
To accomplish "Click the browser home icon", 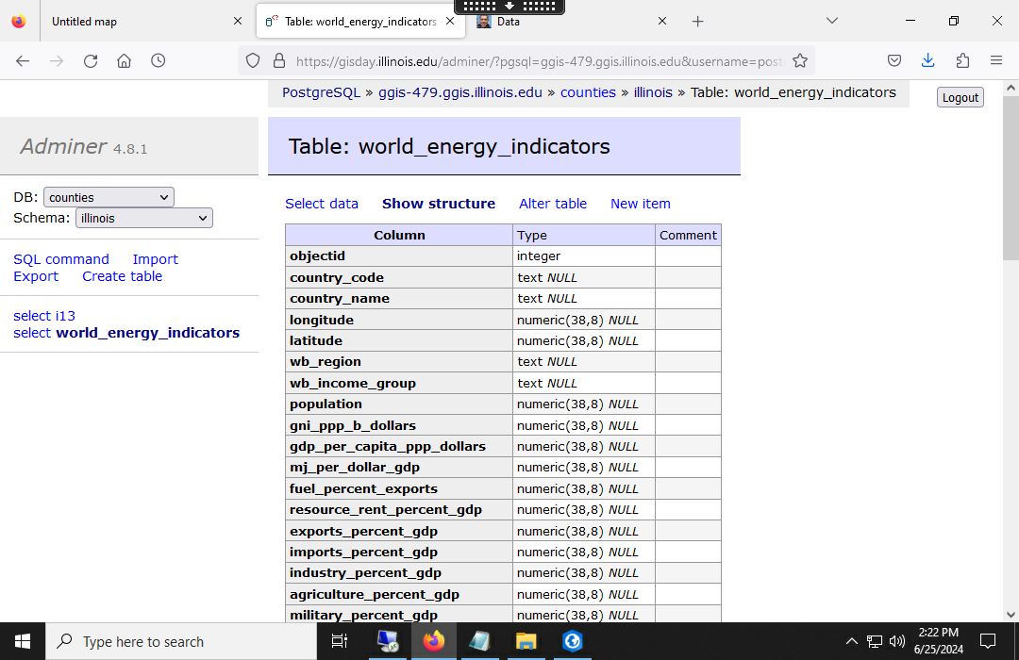I will (124, 60).
